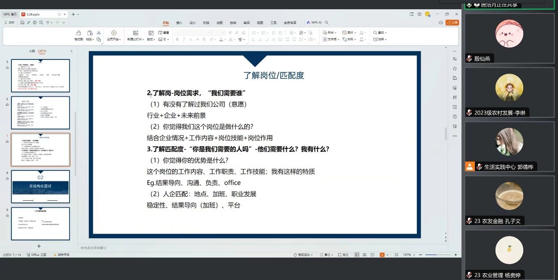Open the 107% zoom level dropdown
The image size is (558, 280).
coord(408,255)
